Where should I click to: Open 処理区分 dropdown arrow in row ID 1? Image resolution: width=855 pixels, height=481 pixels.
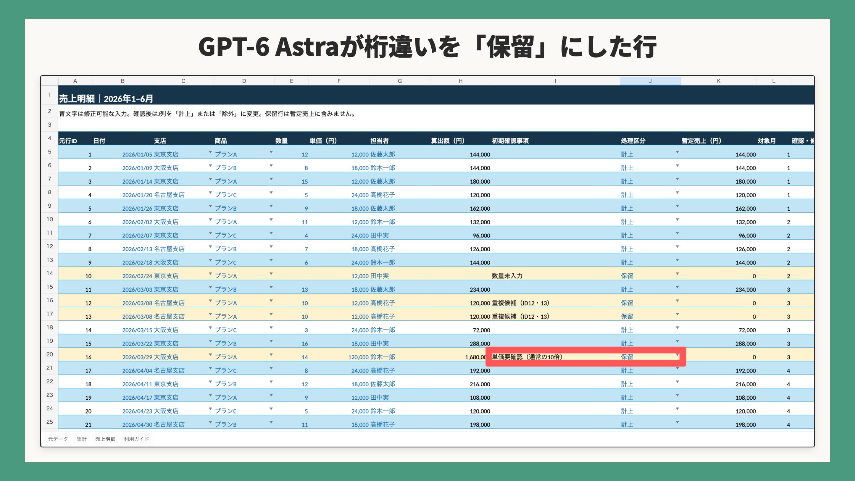point(677,152)
